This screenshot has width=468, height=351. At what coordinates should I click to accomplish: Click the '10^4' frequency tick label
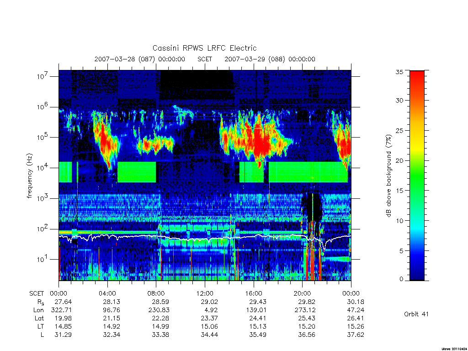tap(43, 168)
